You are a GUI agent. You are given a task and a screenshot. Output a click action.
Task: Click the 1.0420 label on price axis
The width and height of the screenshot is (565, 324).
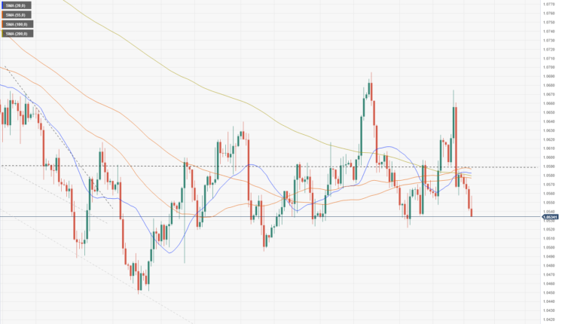(x=550, y=319)
